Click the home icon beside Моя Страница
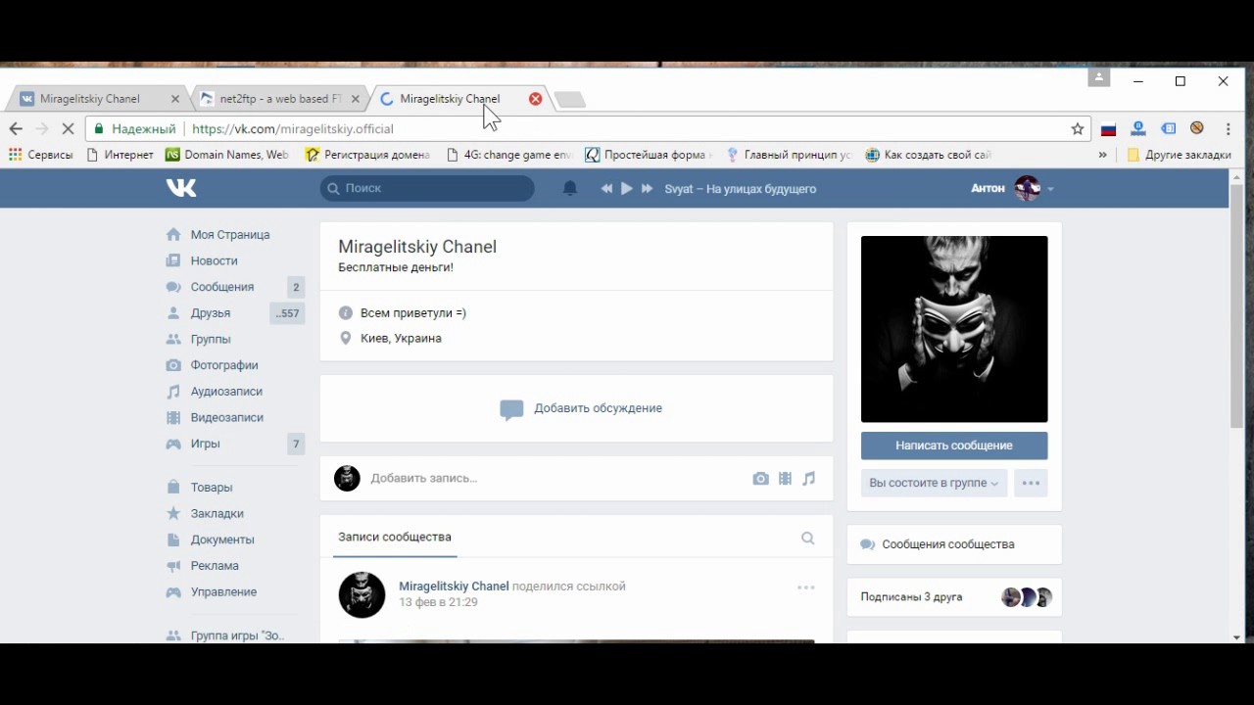This screenshot has width=1254, height=705. pos(173,234)
